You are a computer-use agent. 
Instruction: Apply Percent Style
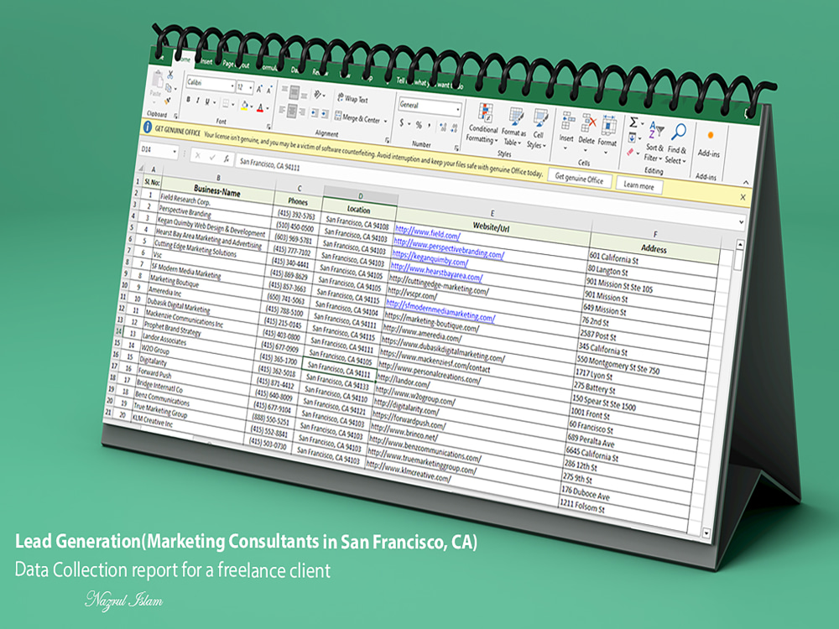pos(419,125)
